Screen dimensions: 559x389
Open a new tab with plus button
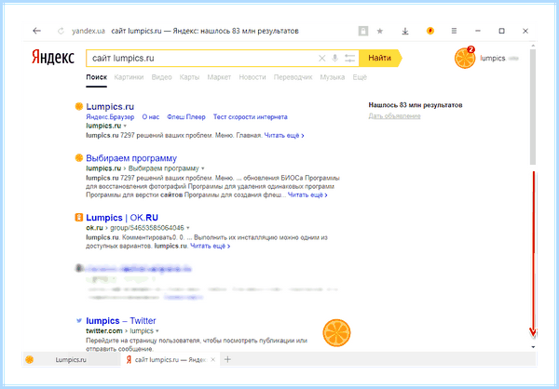coord(227,359)
